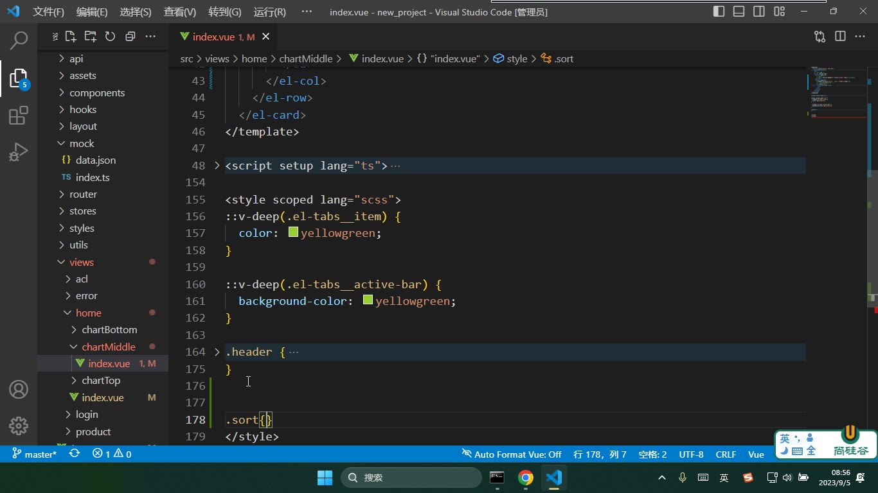Viewport: 878px width, 493px height.
Task: Expand the folded .header rule
Action: click(x=217, y=352)
